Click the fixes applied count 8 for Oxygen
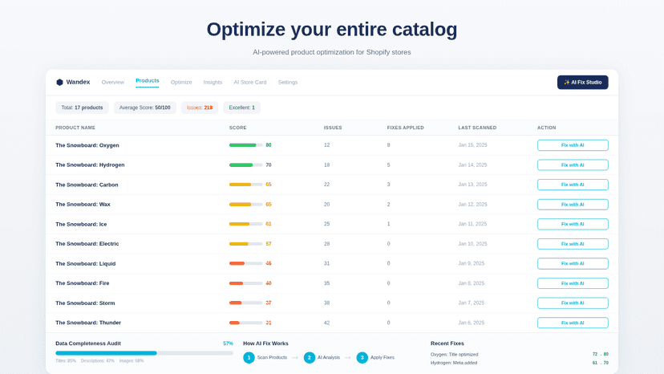 pyautogui.click(x=388, y=145)
